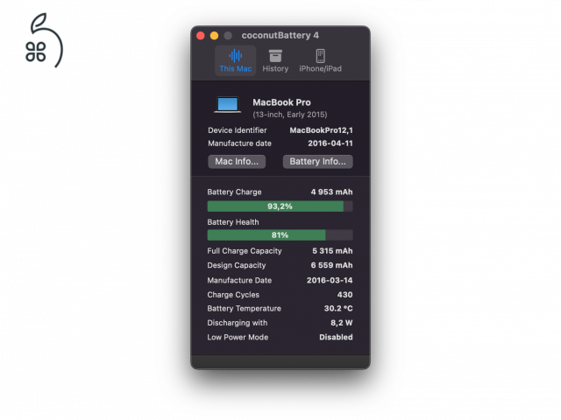Click the Battery Charge label
This screenshot has height=420, width=561.
click(x=234, y=192)
